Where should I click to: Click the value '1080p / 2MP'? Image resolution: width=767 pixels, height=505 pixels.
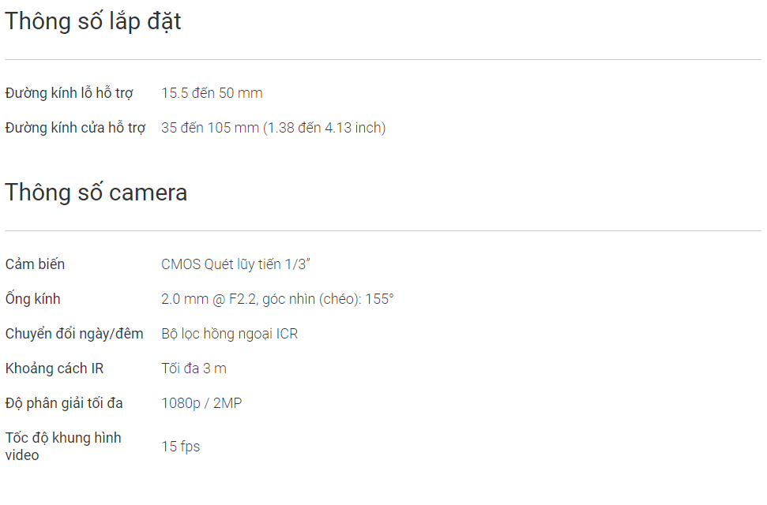pyautogui.click(x=201, y=403)
